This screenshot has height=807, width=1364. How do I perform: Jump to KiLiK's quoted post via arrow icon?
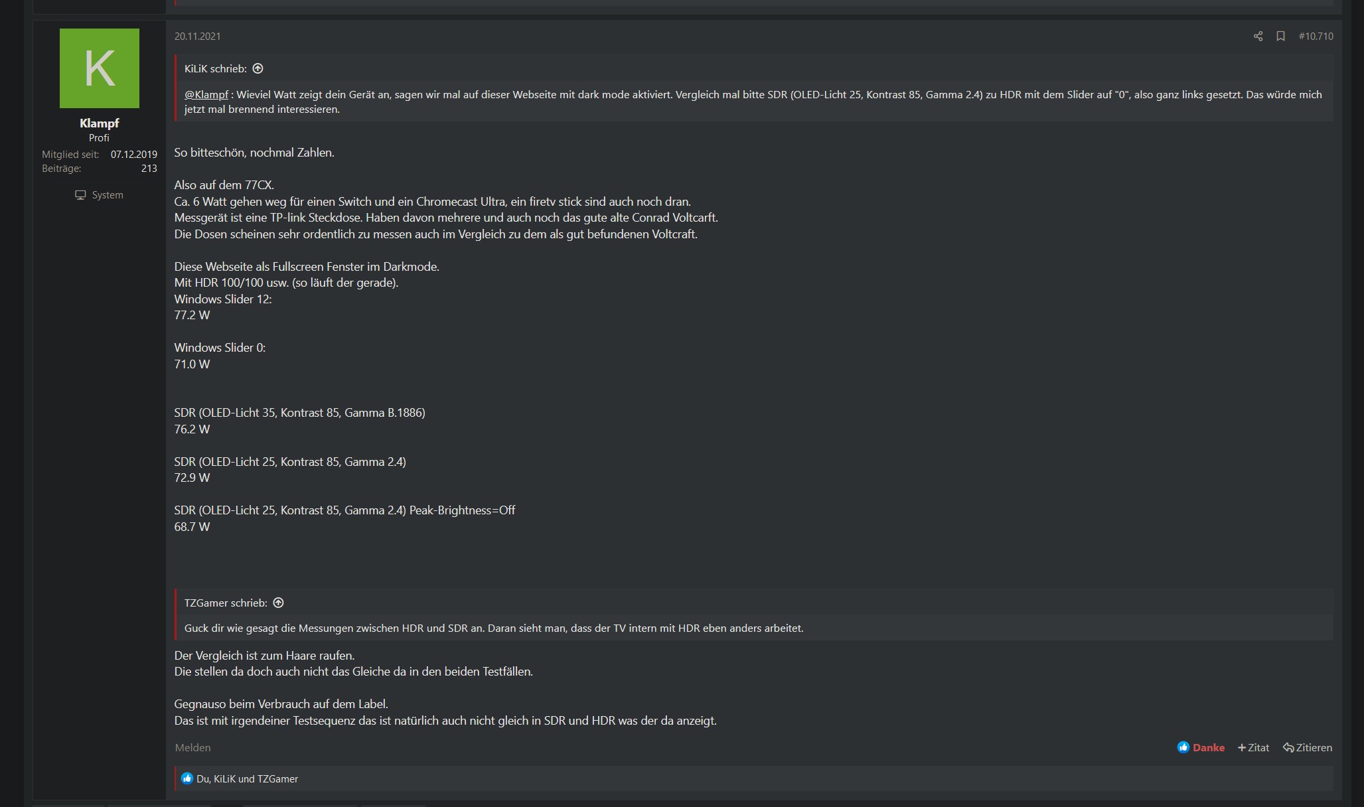[258, 68]
